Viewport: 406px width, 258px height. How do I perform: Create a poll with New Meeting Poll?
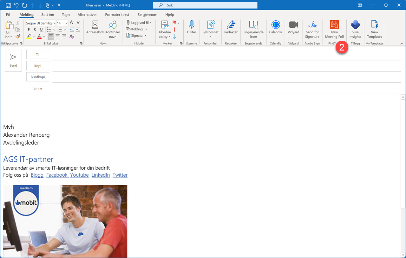pyautogui.click(x=334, y=29)
